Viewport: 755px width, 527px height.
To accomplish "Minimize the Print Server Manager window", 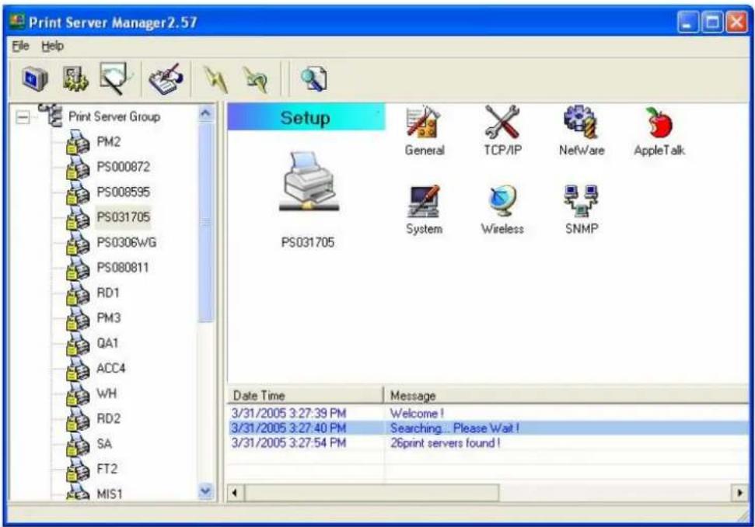I will pos(687,22).
